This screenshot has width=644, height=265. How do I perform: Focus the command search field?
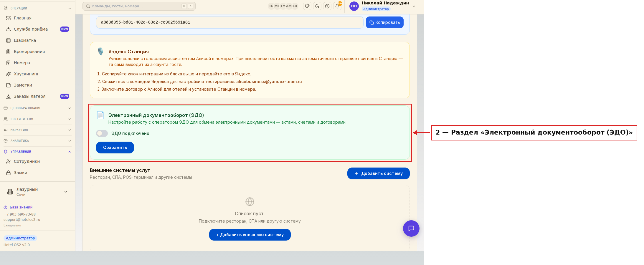pos(139,6)
